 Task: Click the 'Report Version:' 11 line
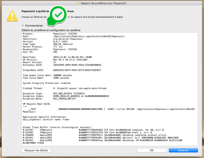39,62
